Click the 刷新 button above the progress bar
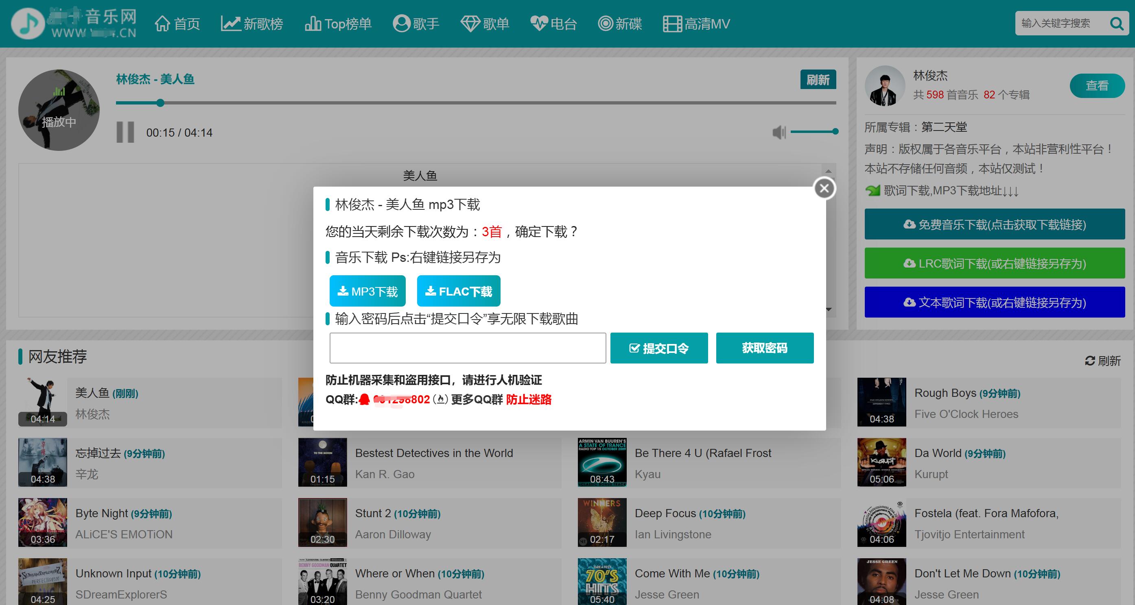 818,80
